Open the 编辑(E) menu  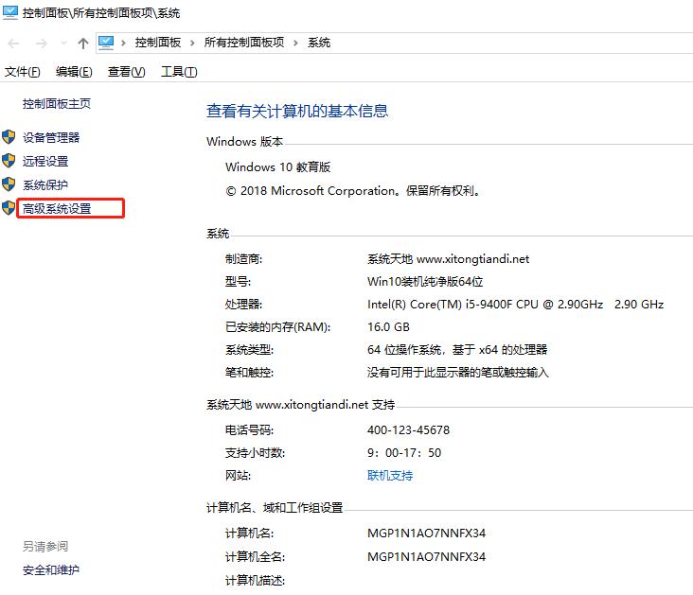click(74, 72)
